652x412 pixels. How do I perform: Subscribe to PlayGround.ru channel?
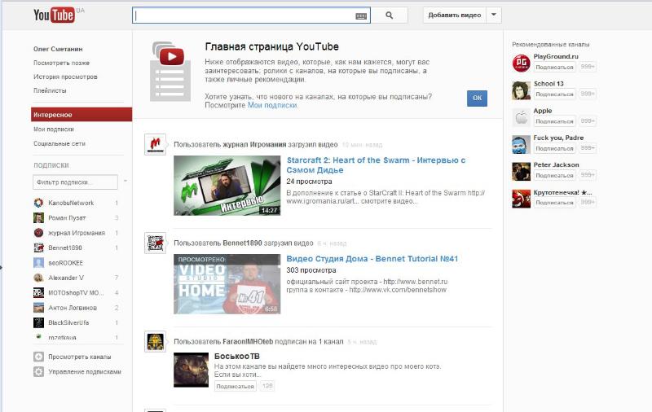pos(555,67)
